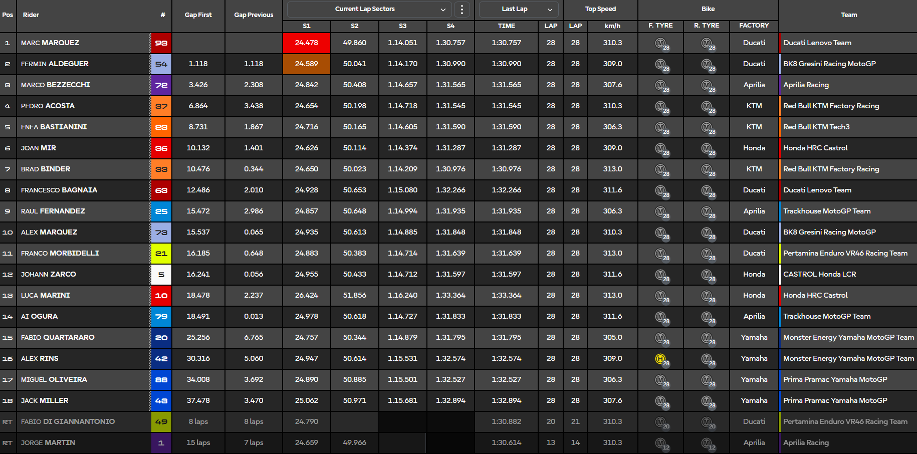Click Marc Marquez's red number 93 badge
This screenshot has width=917, height=454.
(x=161, y=43)
